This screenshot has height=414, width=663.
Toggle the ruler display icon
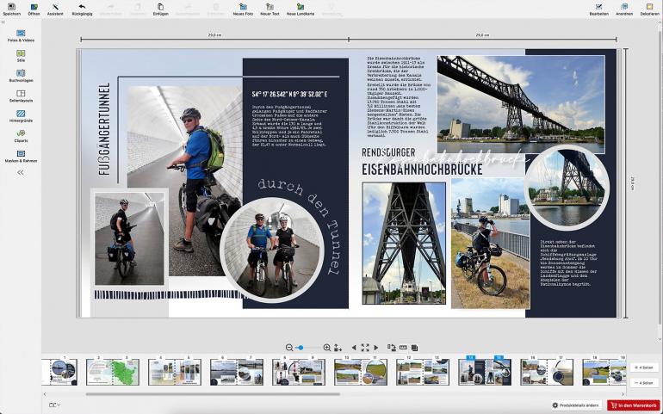(x=402, y=348)
